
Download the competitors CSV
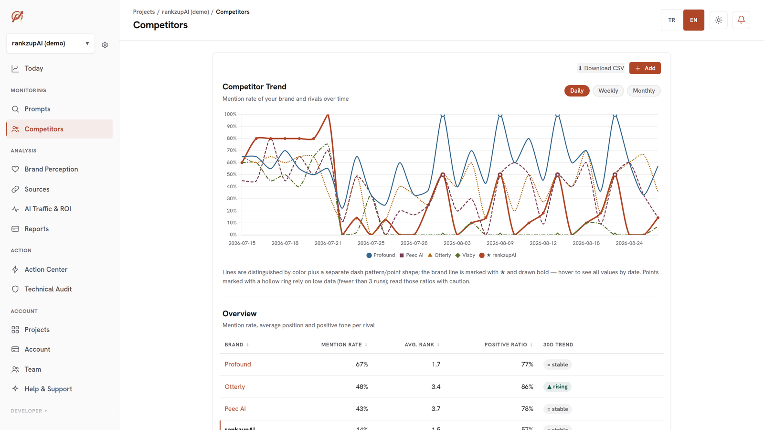(x=601, y=68)
